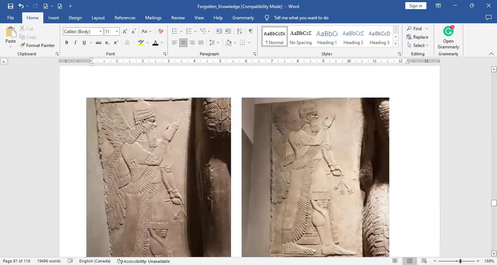Open Grammarly from the ribbon

coord(448,37)
